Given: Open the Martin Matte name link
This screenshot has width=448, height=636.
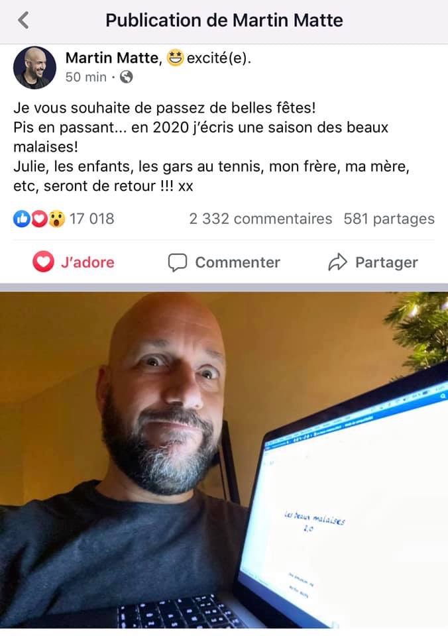Looking at the screenshot, I should 111,58.
